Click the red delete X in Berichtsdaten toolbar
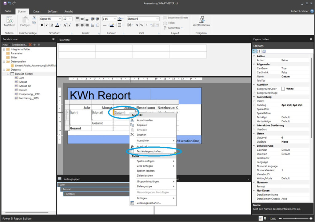Viewport: 315px width, 222px height. coord(30,45)
